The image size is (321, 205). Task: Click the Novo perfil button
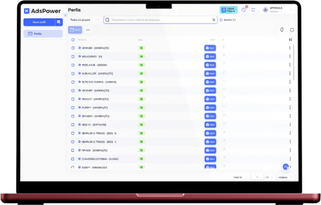tap(39, 22)
